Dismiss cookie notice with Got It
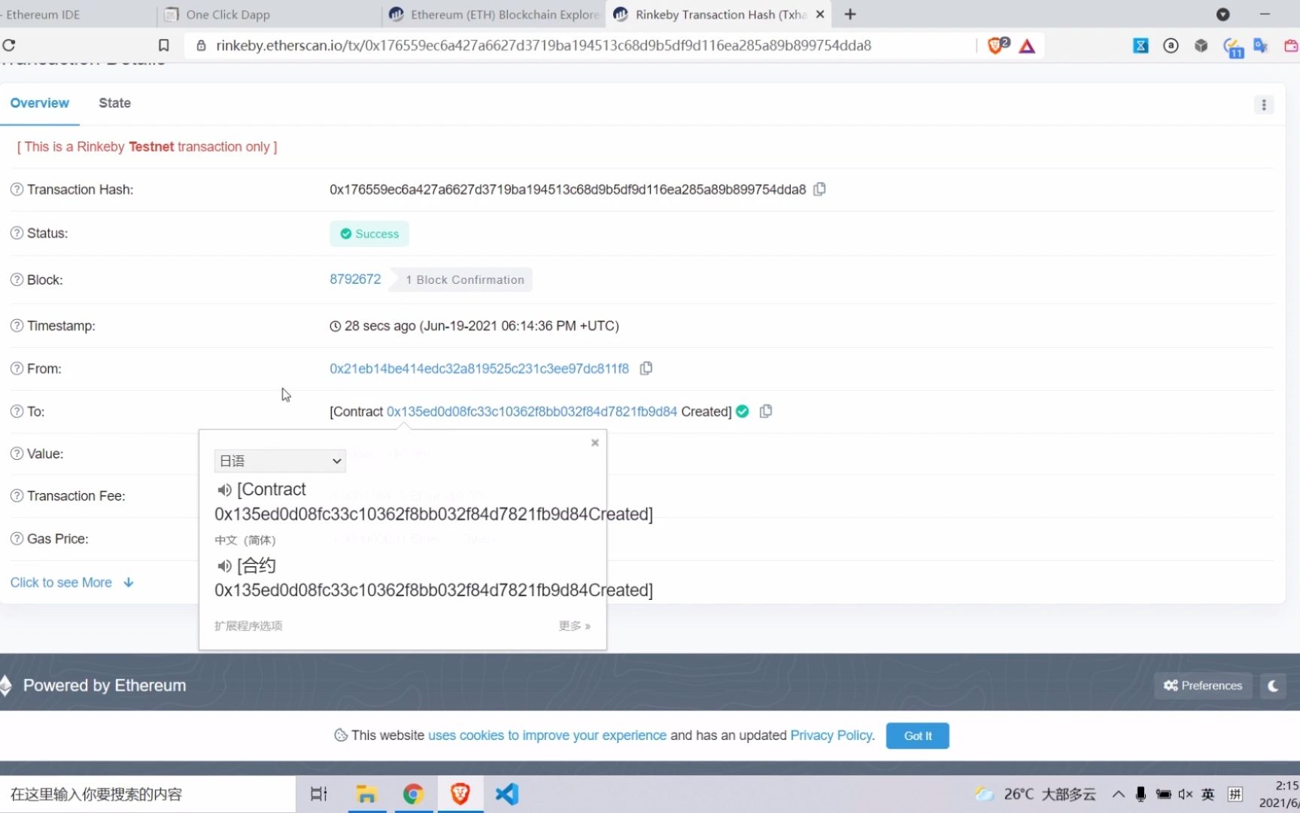The image size is (1300, 813). (x=917, y=735)
